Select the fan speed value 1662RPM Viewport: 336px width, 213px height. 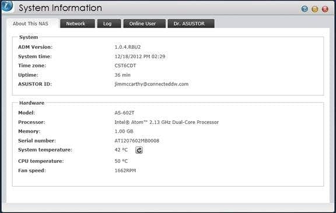click(125, 171)
